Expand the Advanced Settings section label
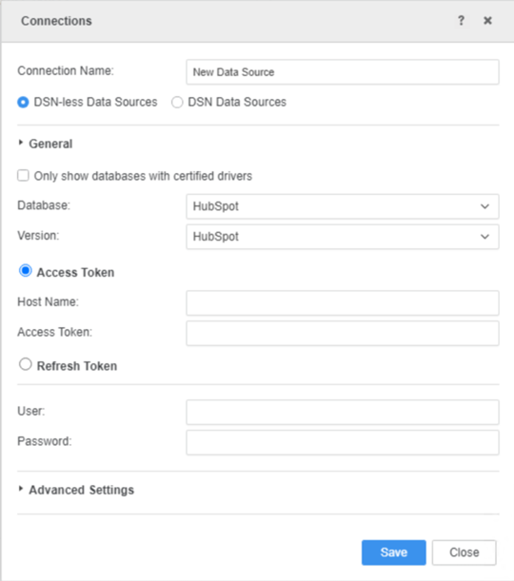 coord(82,490)
